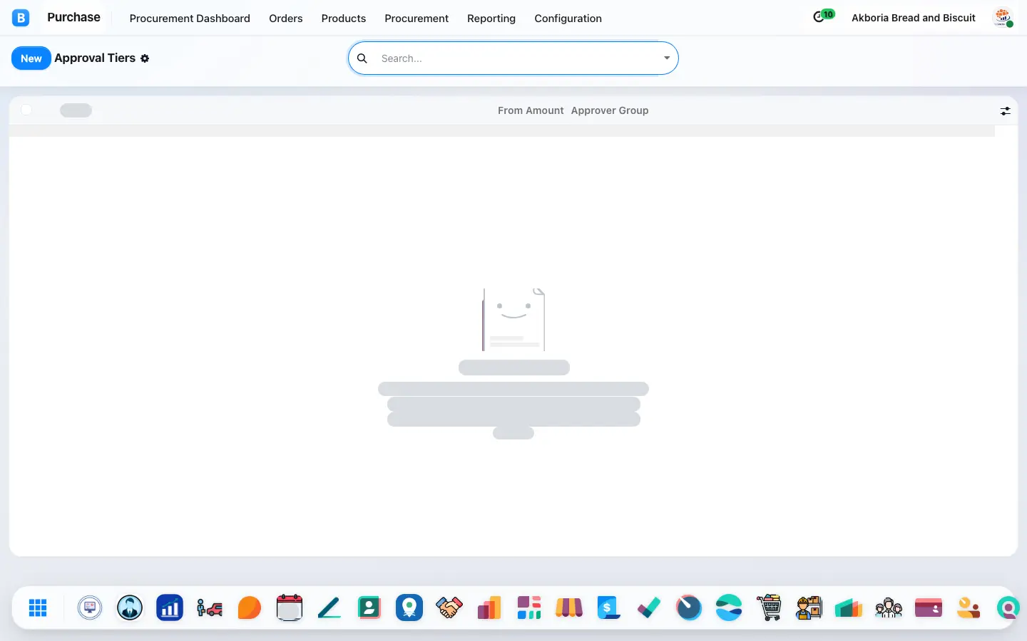Viewport: 1027px width, 641px height.
Task: Open the maroon ID card dock app
Action: [x=929, y=608]
